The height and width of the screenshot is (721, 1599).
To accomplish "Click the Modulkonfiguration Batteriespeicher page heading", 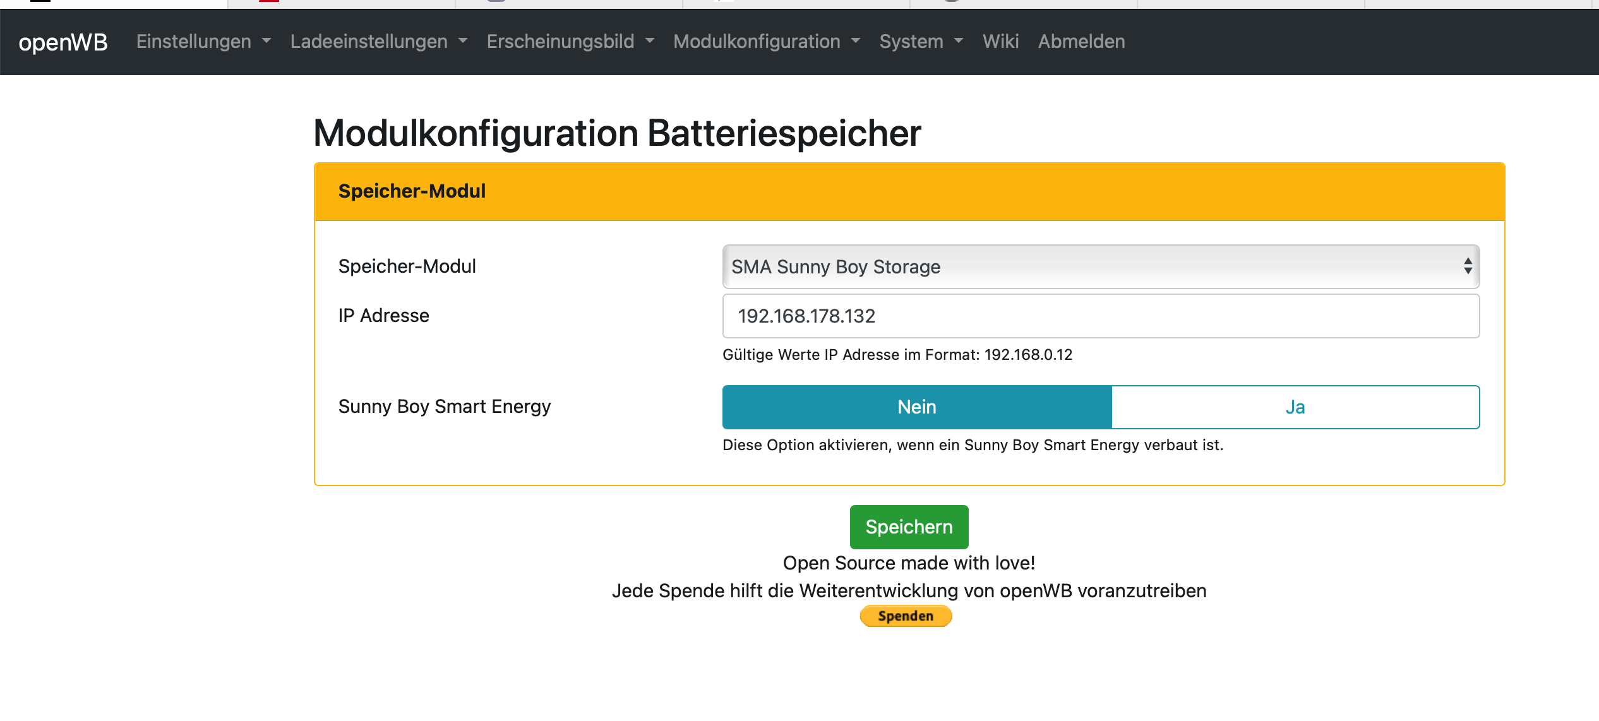I will (616, 133).
